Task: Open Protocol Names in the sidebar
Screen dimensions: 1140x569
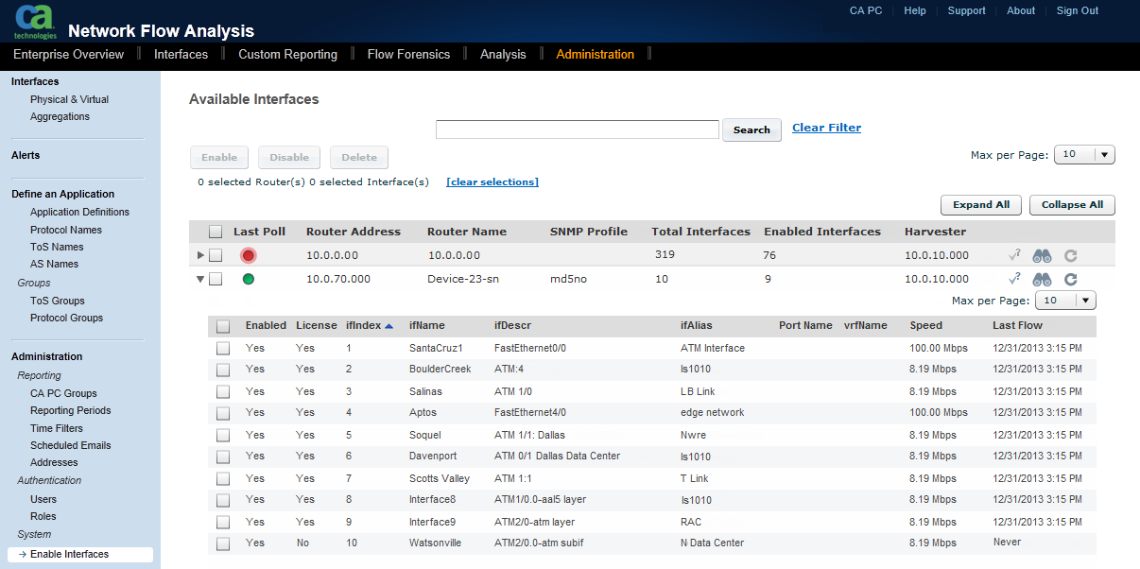Action: pos(66,230)
